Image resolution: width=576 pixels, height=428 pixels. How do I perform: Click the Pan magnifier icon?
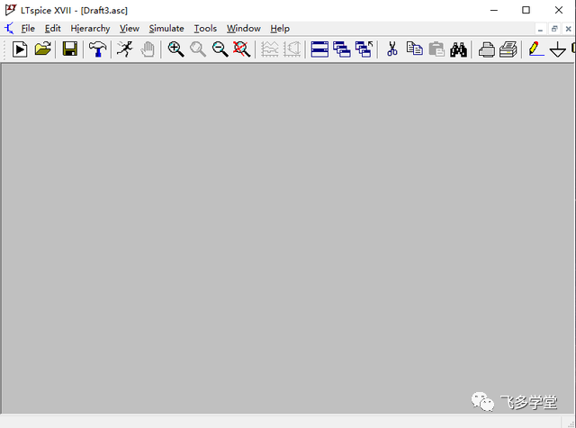click(x=198, y=49)
